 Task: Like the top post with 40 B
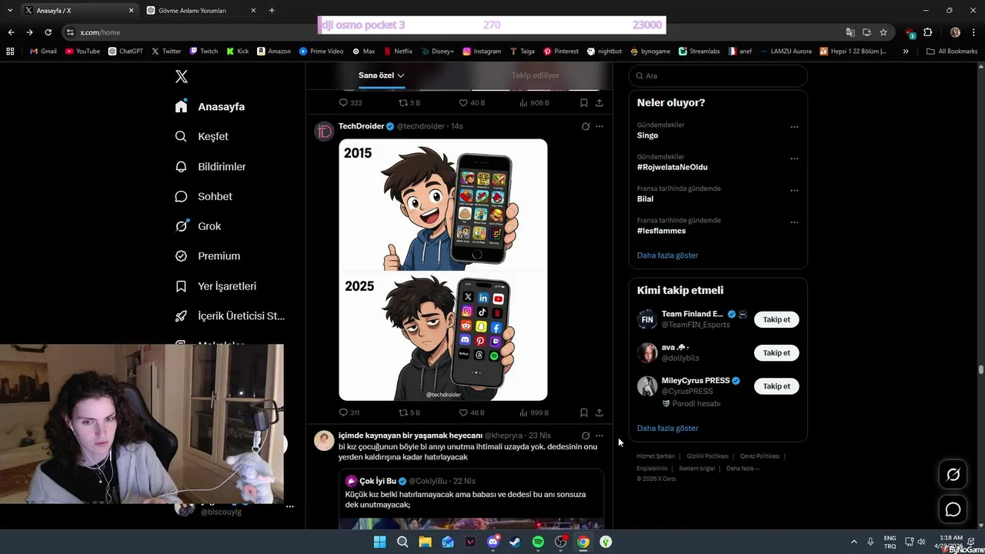click(472, 102)
